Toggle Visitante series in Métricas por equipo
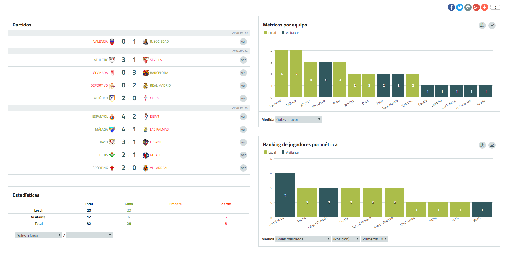Screen dimensions: 507x263 tap(290, 33)
